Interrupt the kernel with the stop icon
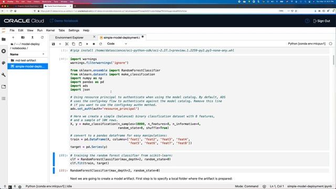The image size is (336, 189). (x=94, y=44)
